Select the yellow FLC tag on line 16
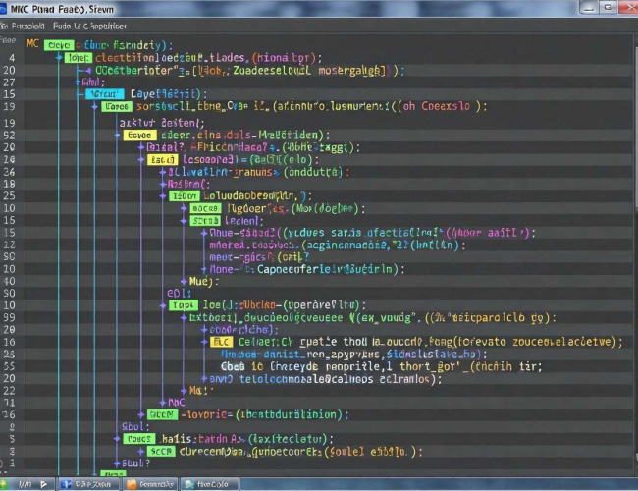The width and height of the screenshot is (638, 491). tap(222, 342)
